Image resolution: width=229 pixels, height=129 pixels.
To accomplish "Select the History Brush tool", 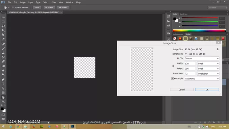I will point(3,57).
